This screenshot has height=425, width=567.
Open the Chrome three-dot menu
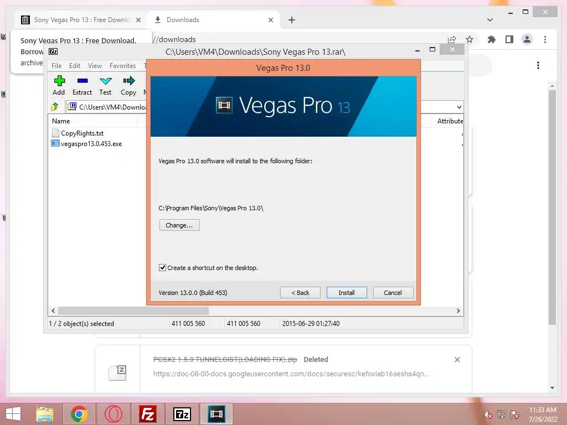545,39
